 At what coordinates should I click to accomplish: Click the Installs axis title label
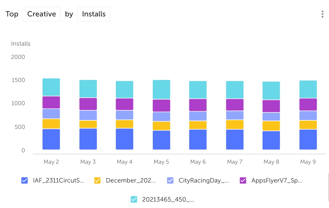pyautogui.click(x=21, y=43)
